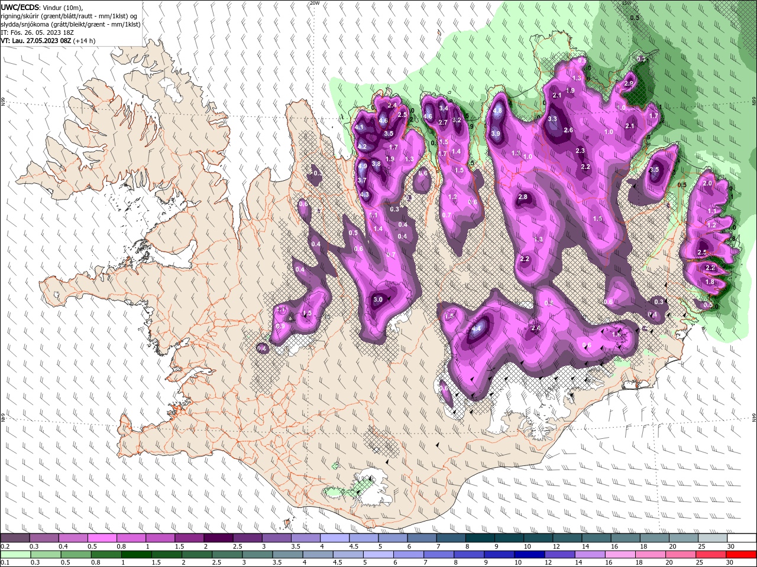757x567 pixels.
Task: Click the init time line 'IT: Fös. 26. 05. 2023 18Z'
Action: 37,32
